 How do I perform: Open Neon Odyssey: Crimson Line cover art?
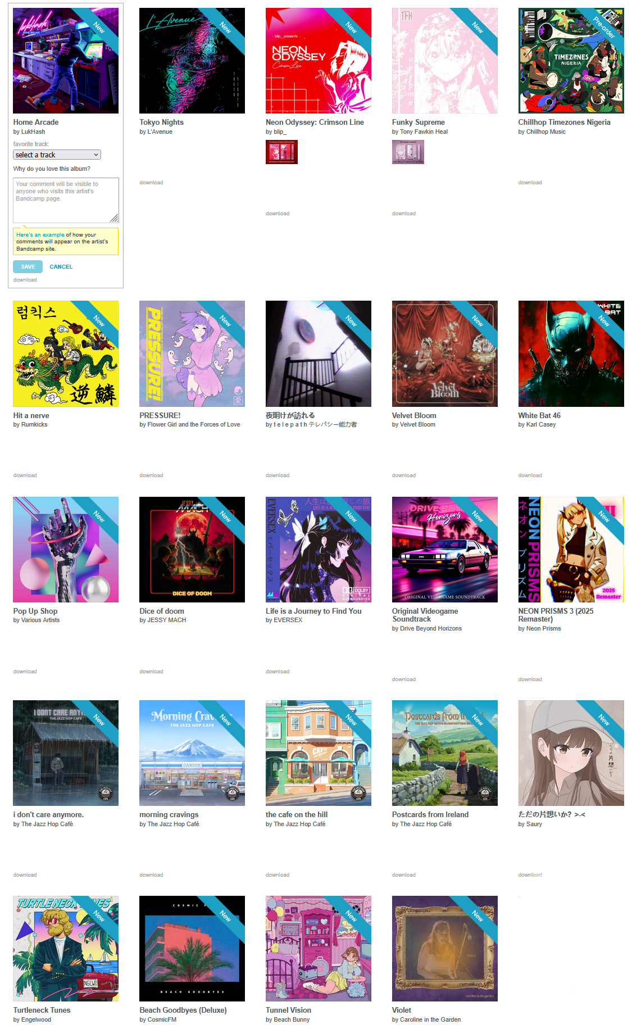pyautogui.click(x=319, y=61)
